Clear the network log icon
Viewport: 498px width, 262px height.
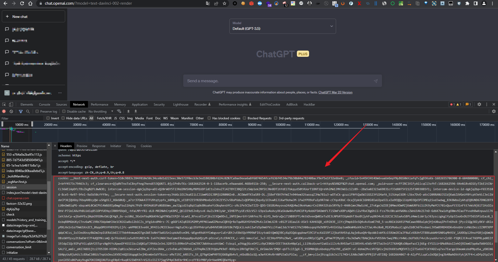click(x=11, y=111)
